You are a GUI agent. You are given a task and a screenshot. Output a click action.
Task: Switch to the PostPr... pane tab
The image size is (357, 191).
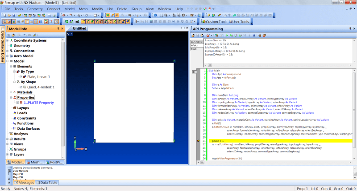pos(54,162)
